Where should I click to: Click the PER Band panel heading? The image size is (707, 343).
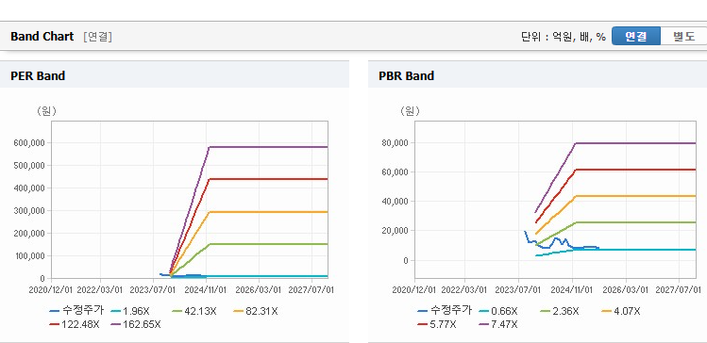coord(38,76)
